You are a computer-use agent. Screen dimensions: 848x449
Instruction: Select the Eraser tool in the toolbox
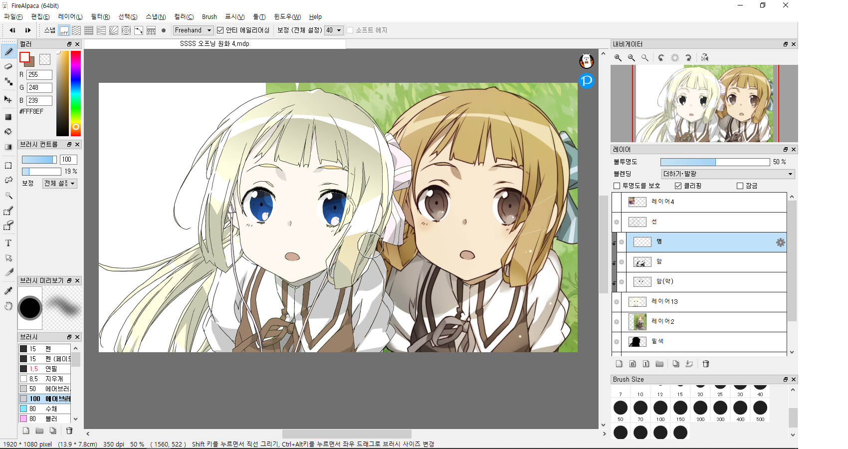pos(8,66)
